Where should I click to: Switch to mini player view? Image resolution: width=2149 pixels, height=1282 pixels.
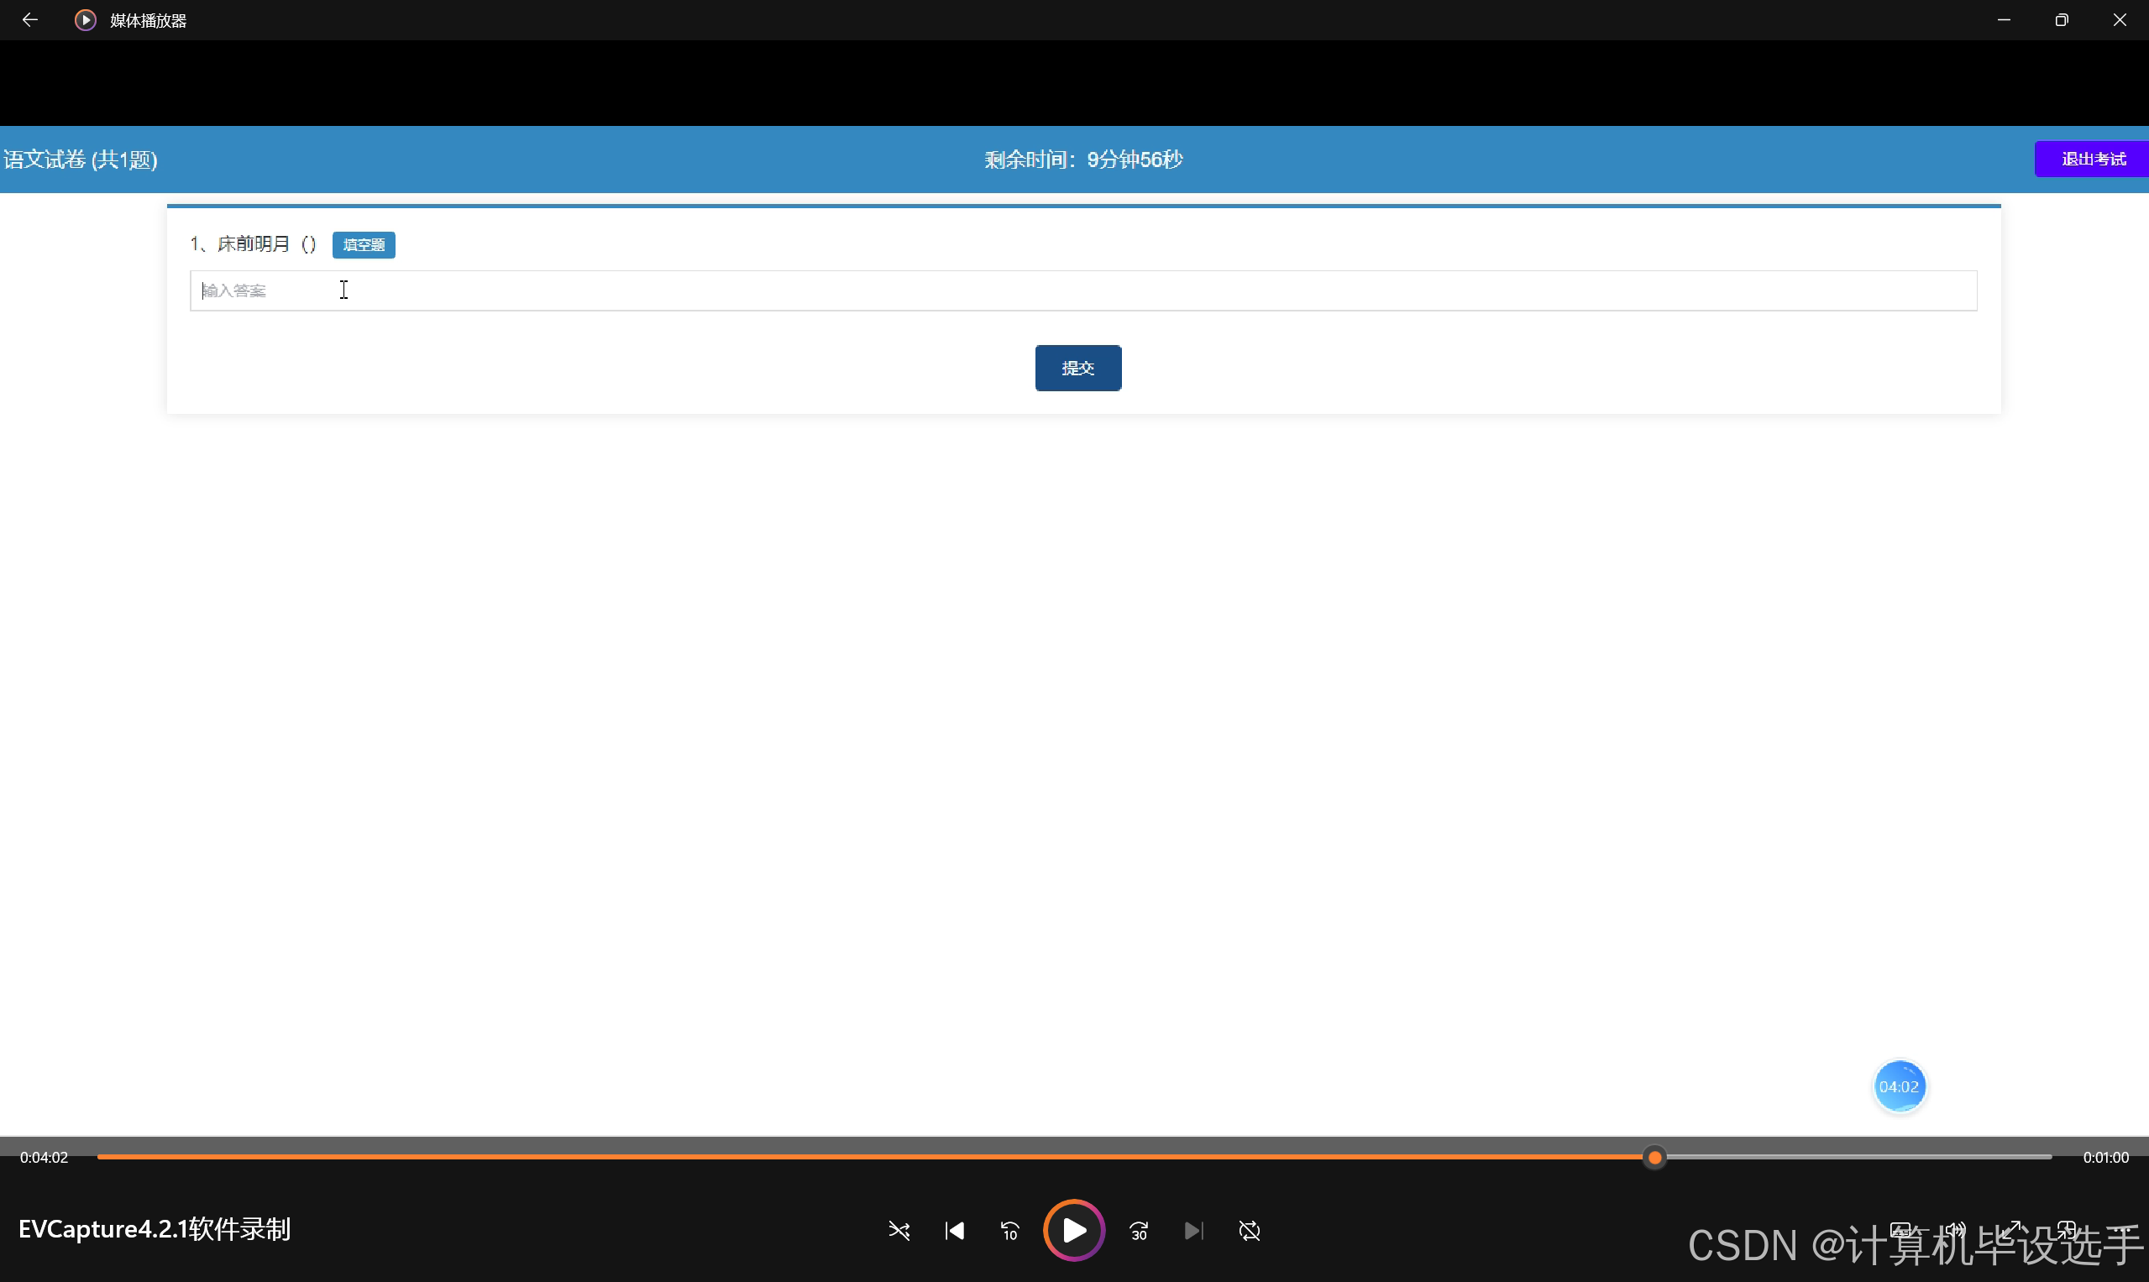tap(2067, 1229)
